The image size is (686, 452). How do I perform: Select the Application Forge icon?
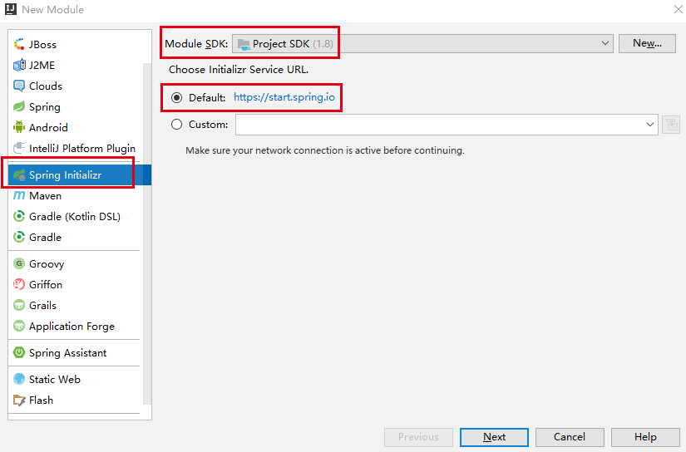(19, 326)
